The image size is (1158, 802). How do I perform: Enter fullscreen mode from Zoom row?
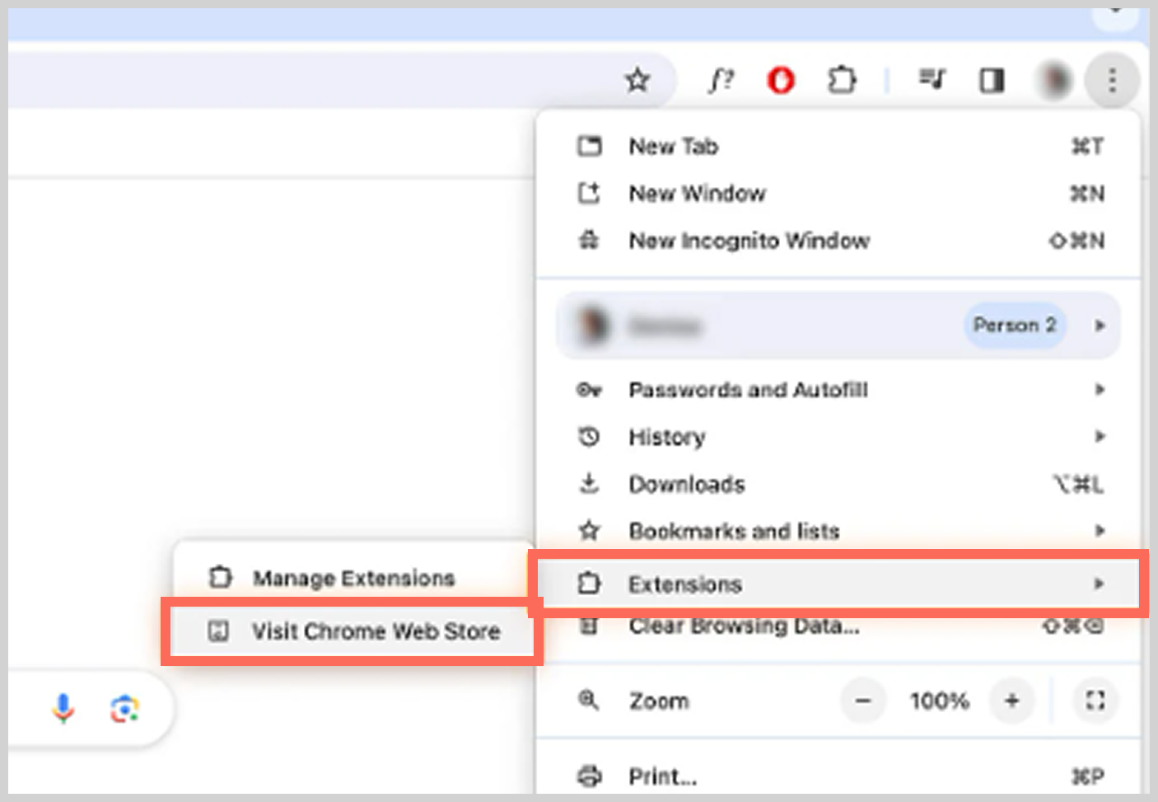coord(1095,701)
